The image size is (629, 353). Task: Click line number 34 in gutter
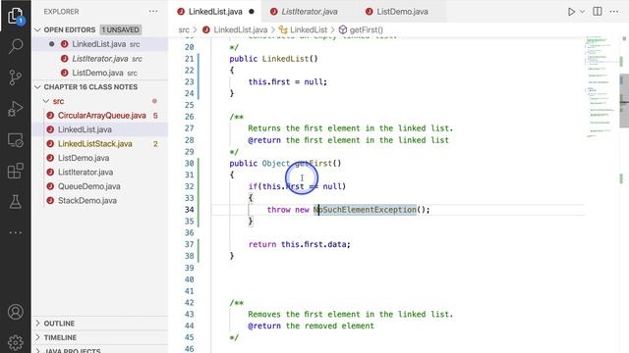[x=189, y=209]
